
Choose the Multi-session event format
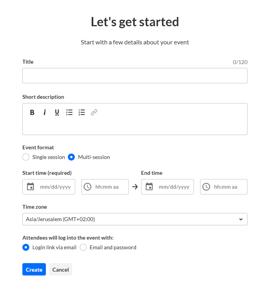point(71,157)
